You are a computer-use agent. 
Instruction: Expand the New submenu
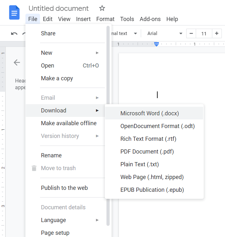(x=65, y=53)
